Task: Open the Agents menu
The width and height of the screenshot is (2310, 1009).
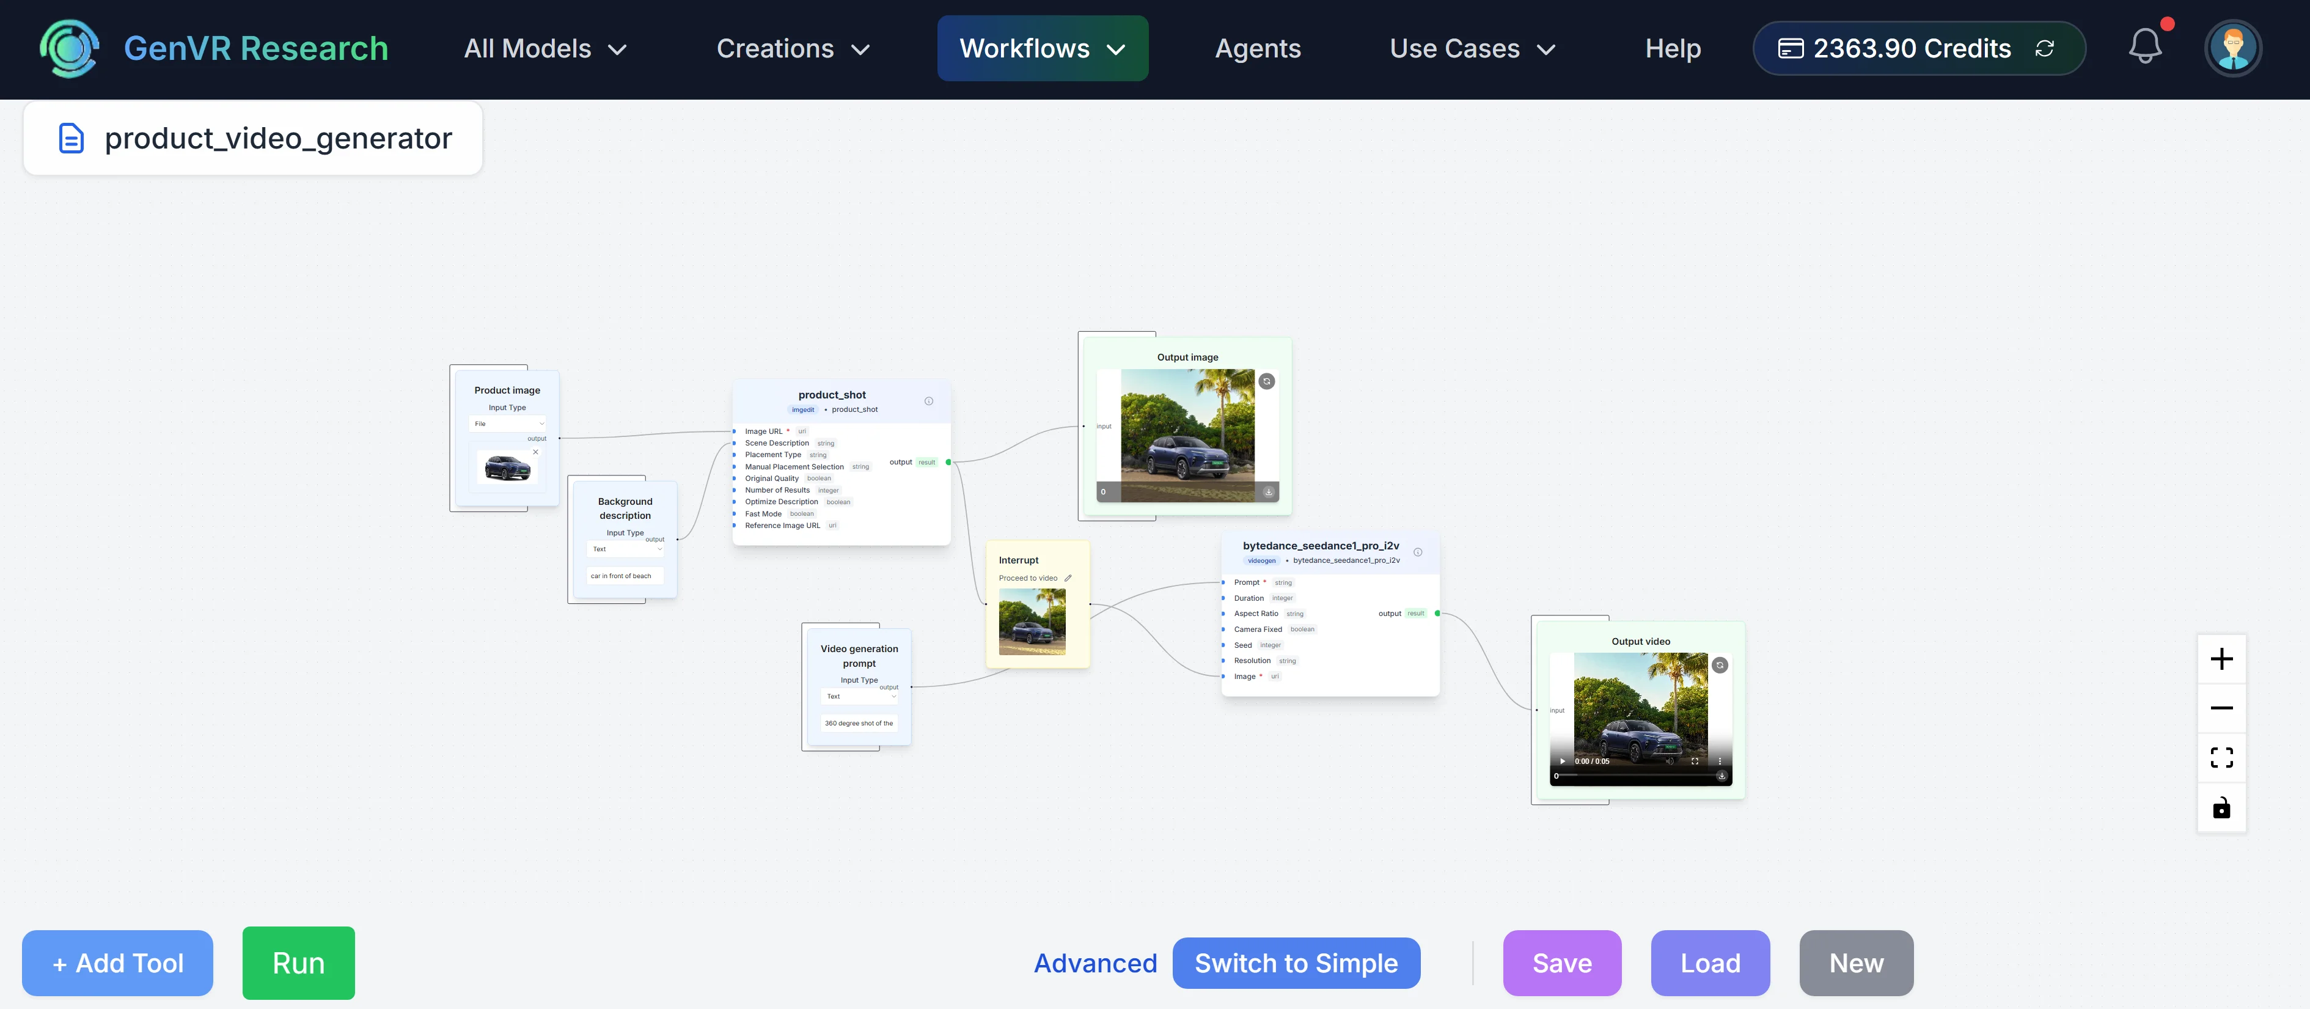Action: [1257, 48]
